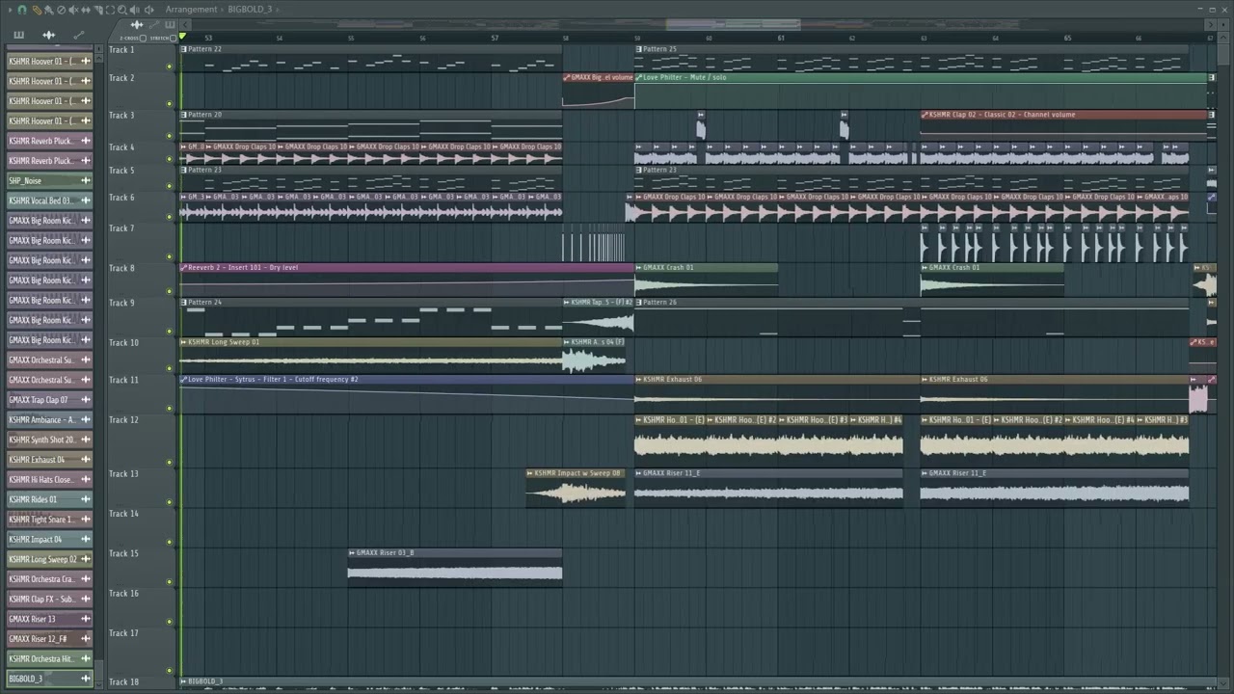
Task: Jump to bar 55 on timeline ruler
Action: [x=351, y=38]
